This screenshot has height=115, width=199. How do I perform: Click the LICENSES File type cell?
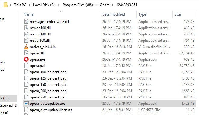coord(149,110)
